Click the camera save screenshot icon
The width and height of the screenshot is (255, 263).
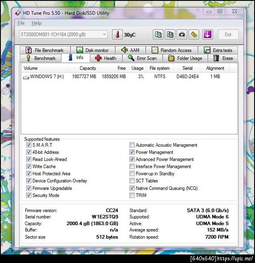[182, 34]
